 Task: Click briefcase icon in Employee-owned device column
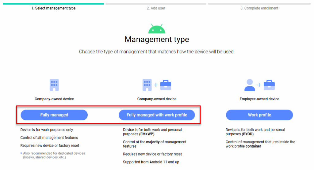tap(269, 85)
